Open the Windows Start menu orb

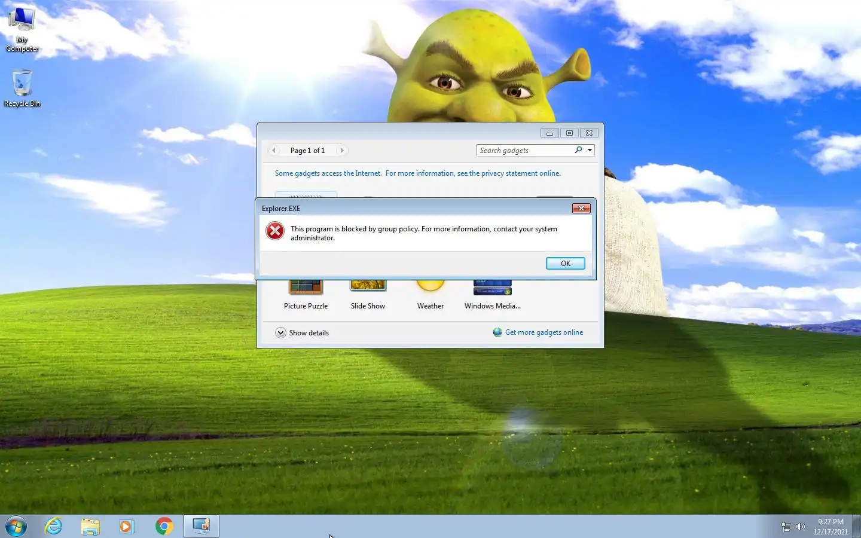(x=16, y=526)
